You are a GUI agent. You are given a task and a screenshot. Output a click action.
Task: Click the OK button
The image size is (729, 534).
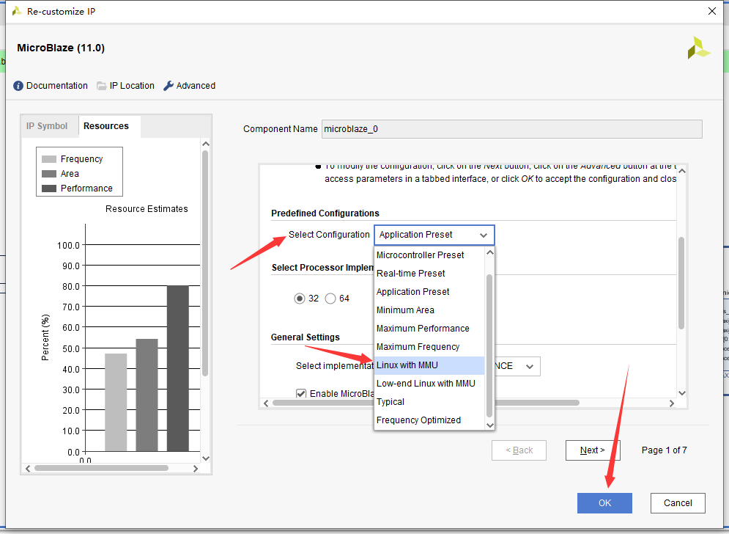pyautogui.click(x=604, y=502)
